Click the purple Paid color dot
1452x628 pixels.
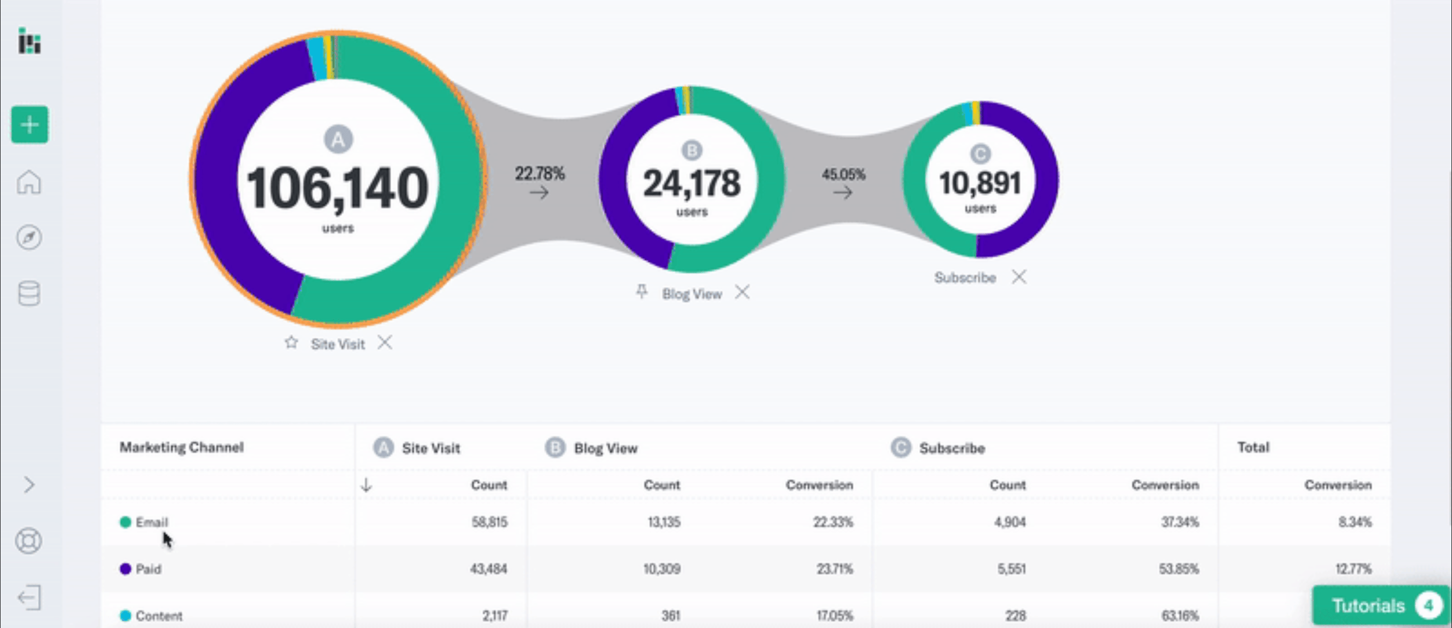point(125,569)
